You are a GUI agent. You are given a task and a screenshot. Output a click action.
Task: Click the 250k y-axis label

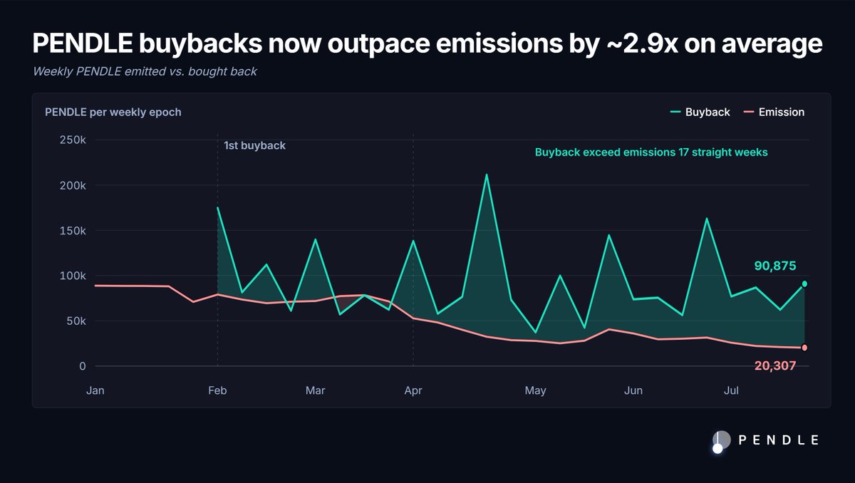pyautogui.click(x=72, y=140)
